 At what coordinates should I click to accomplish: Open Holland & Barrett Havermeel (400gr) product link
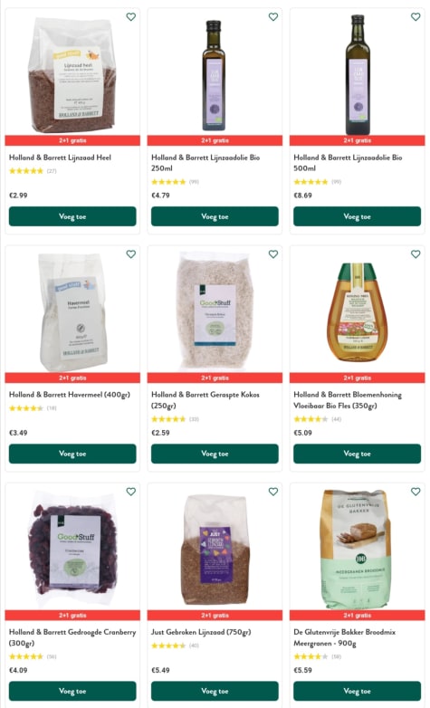click(x=70, y=395)
